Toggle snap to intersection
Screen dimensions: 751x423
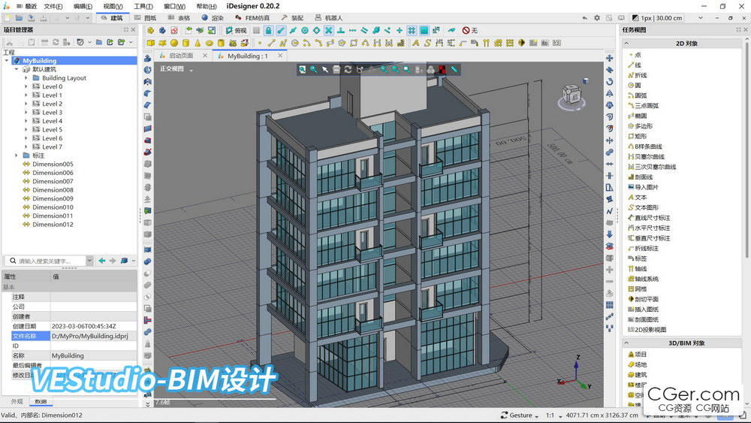tap(329, 30)
